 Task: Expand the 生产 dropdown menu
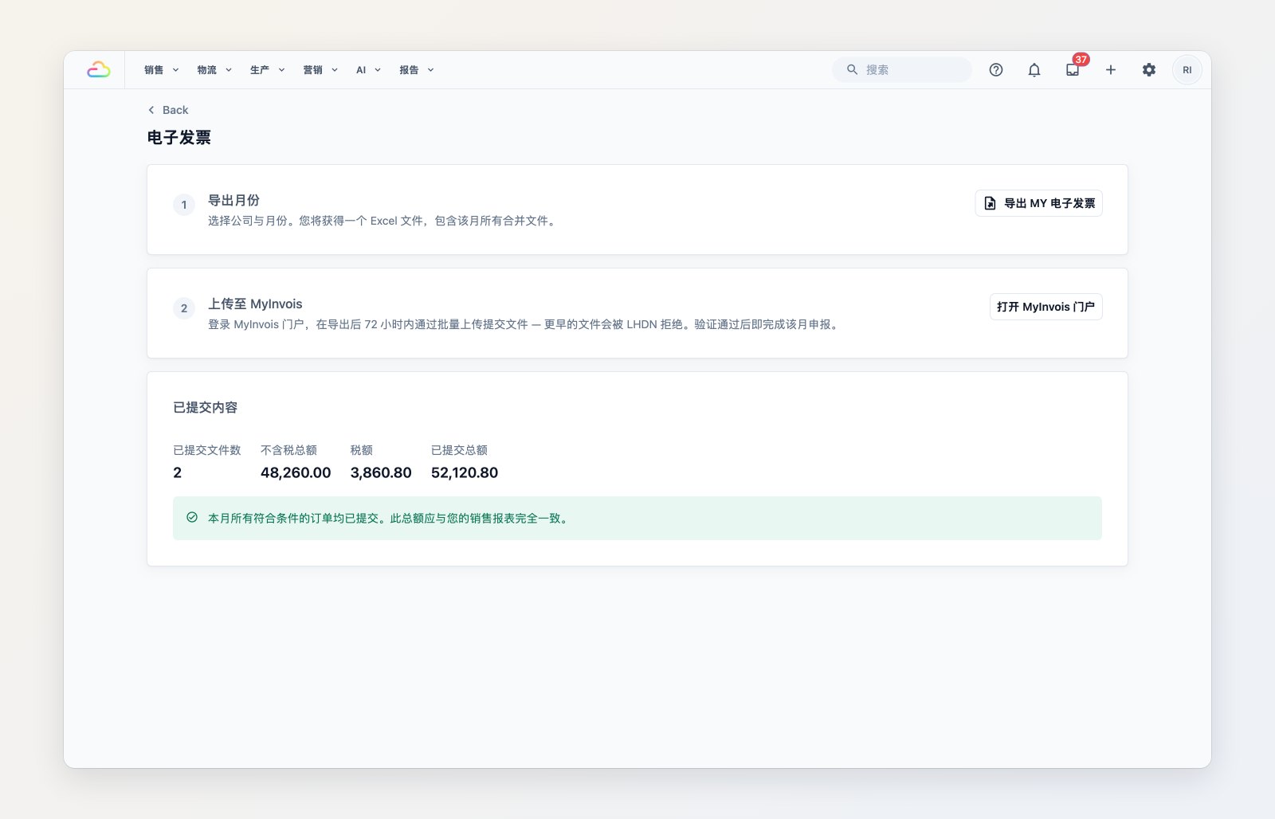[x=268, y=70]
